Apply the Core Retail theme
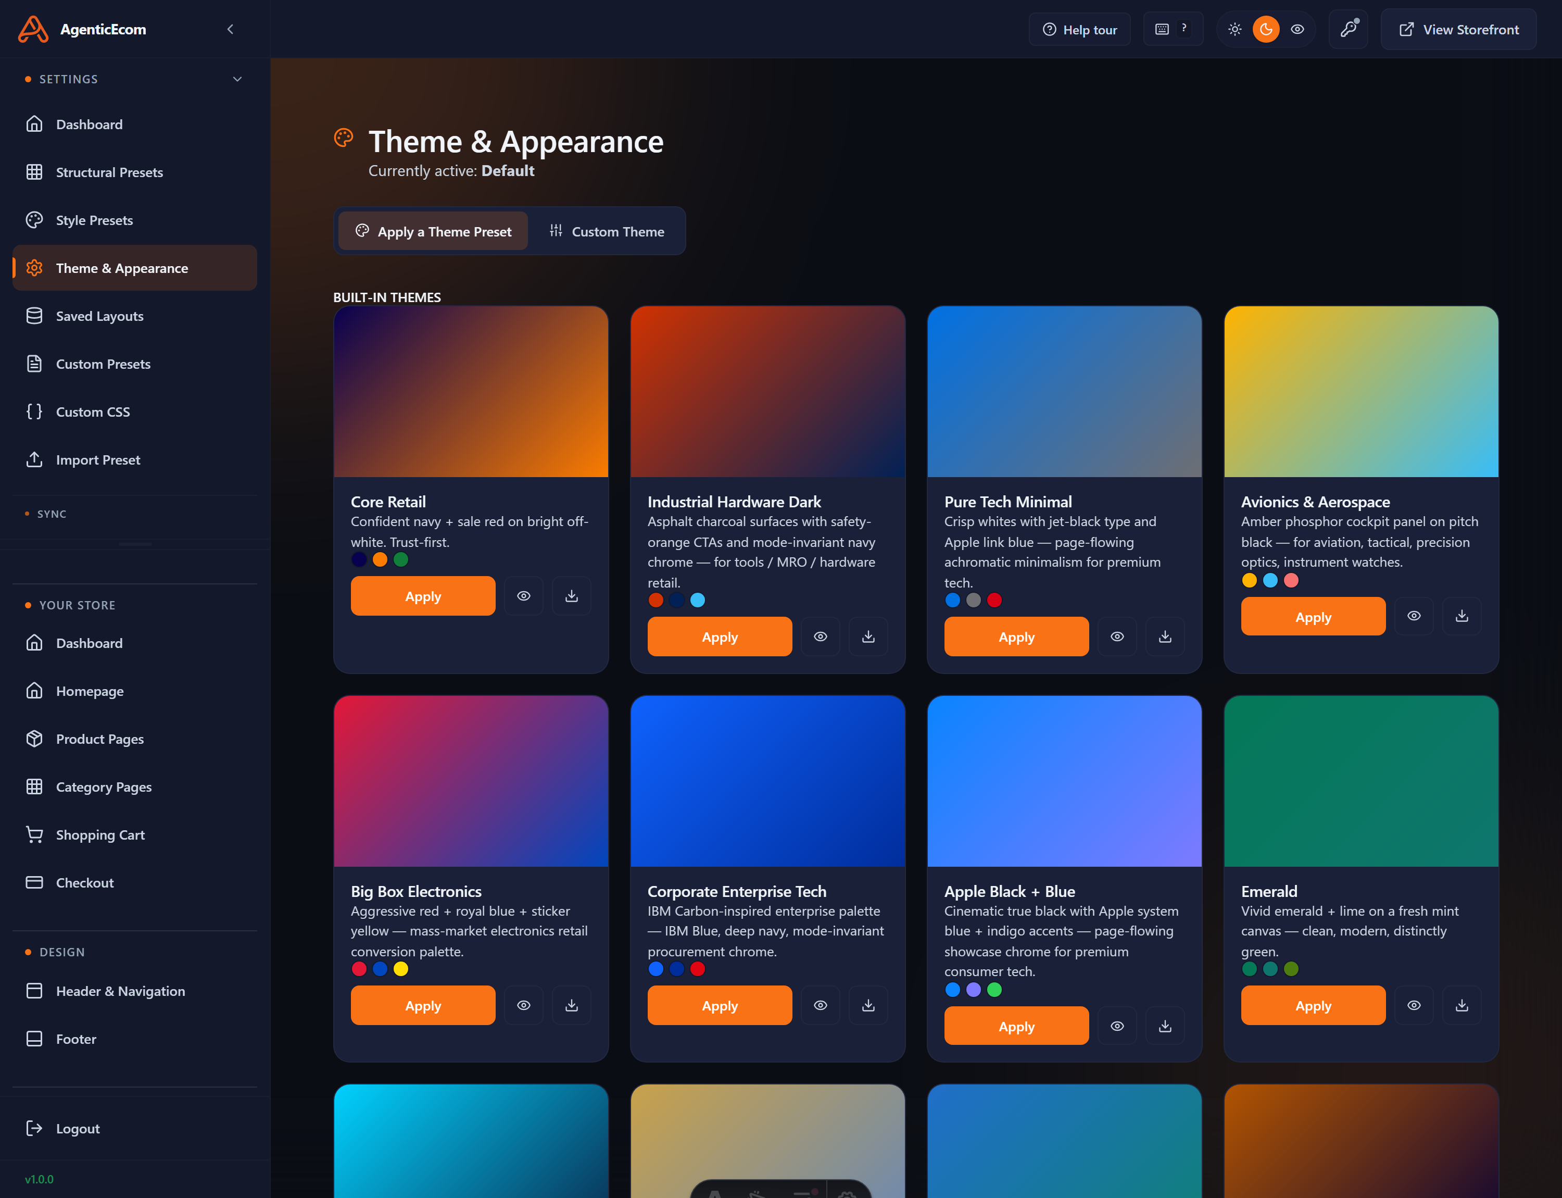Screen dimensions: 1562x1198 pos(423,596)
